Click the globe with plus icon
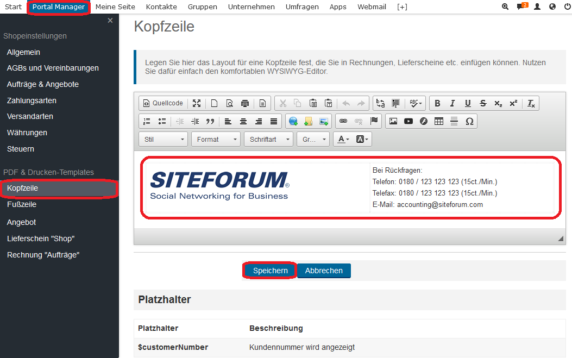Screen dimensions: 572x358 point(293,122)
